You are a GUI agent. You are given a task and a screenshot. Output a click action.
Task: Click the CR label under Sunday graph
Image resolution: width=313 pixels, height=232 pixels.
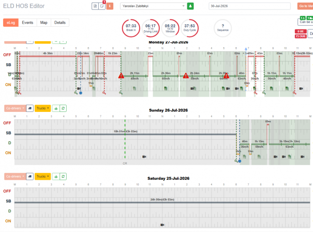click(x=125, y=163)
